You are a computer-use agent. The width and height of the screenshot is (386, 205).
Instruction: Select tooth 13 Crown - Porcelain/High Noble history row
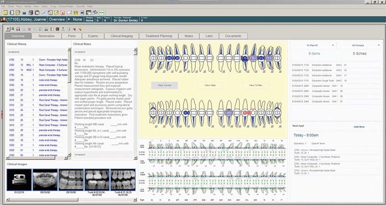point(37,60)
